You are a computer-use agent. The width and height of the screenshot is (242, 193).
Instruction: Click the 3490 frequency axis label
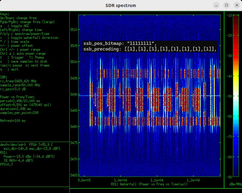[x=74, y=94]
